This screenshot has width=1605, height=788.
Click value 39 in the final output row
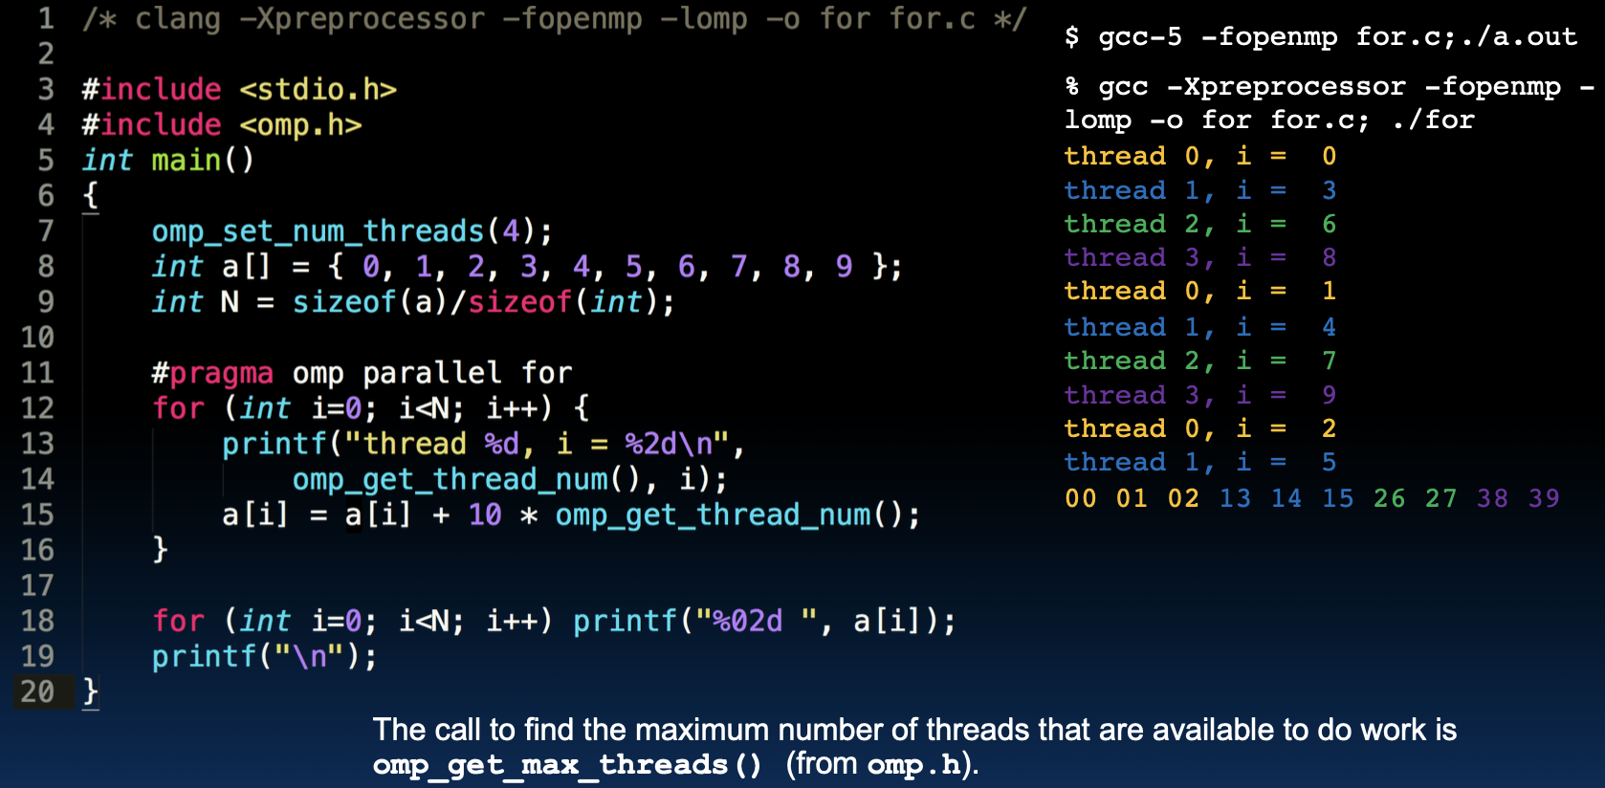click(1544, 499)
